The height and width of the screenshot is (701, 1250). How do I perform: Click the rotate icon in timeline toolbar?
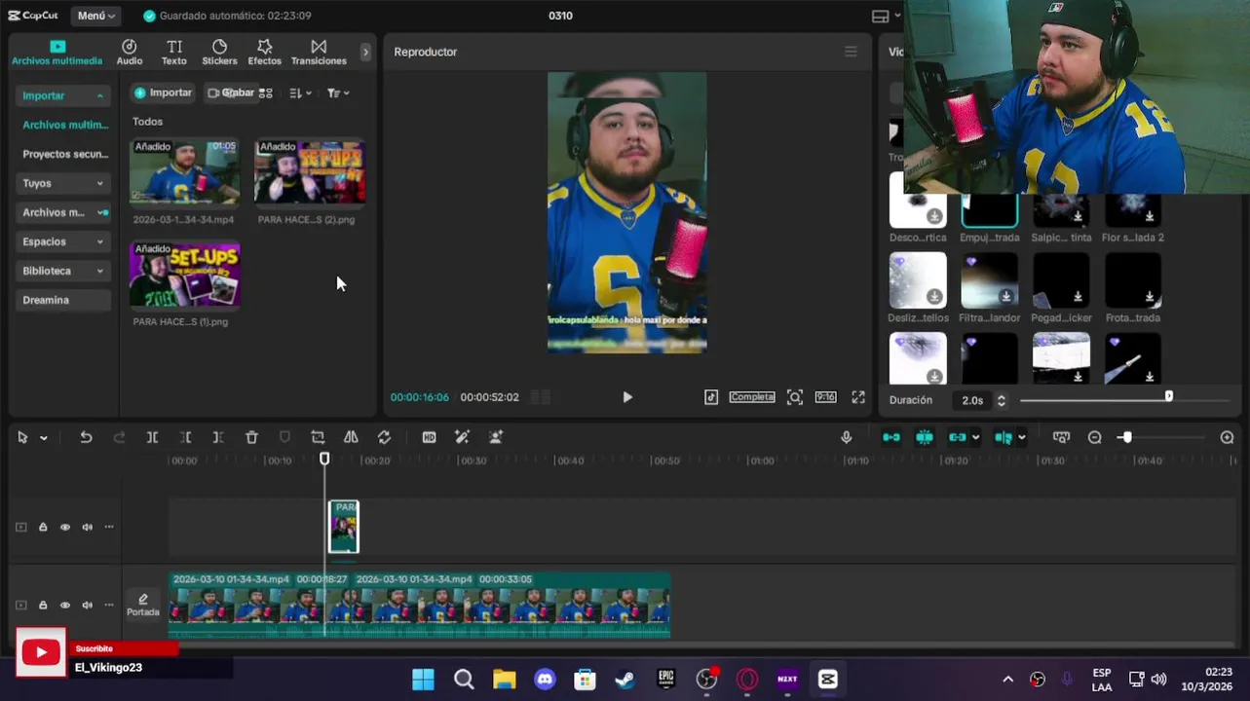tap(384, 437)
